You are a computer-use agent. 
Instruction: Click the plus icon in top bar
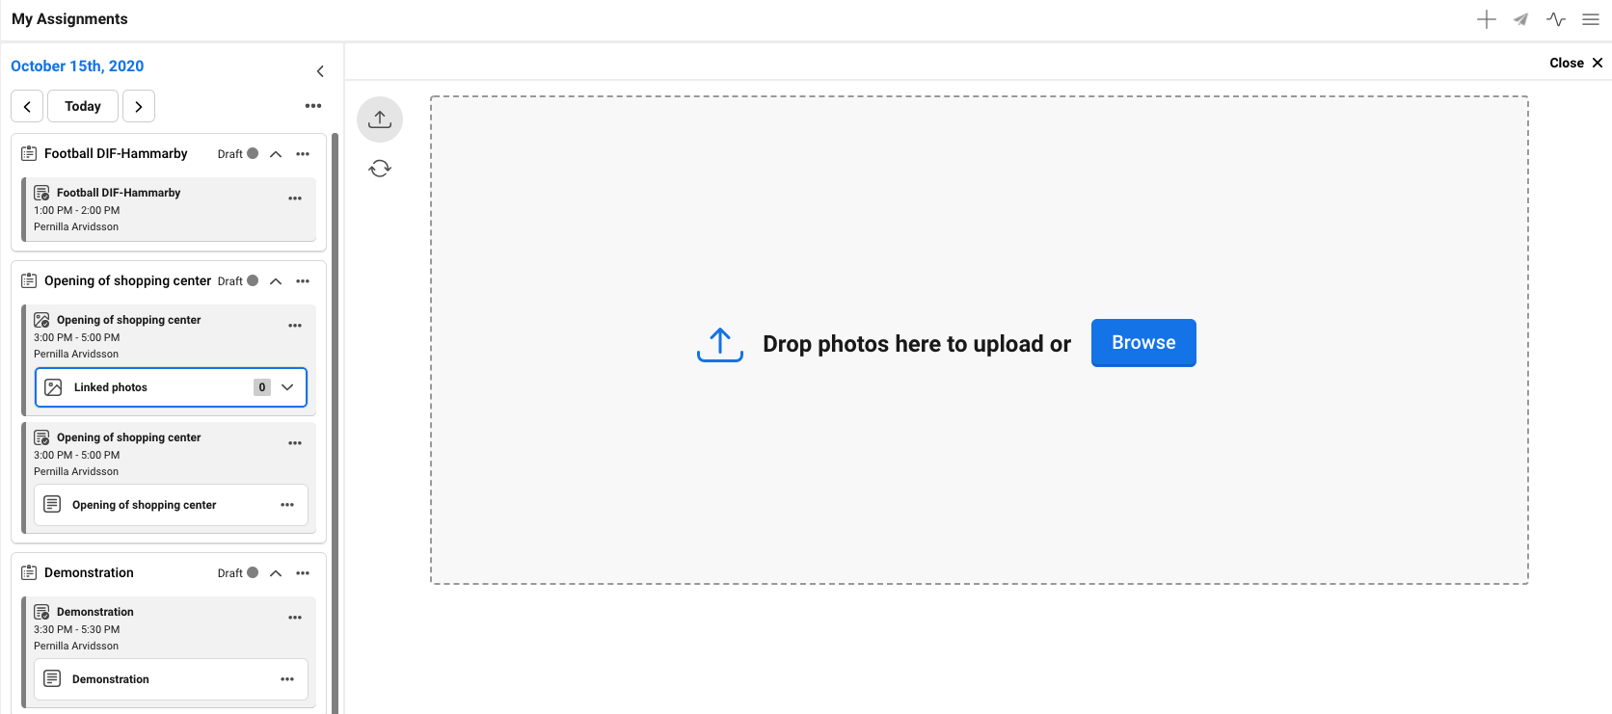1486,19
